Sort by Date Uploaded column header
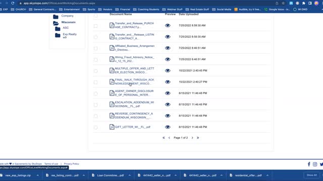The width and height of the screenshot is (323, 181). point(188,14)
